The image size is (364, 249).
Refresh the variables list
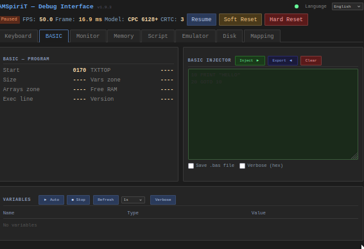106,200
